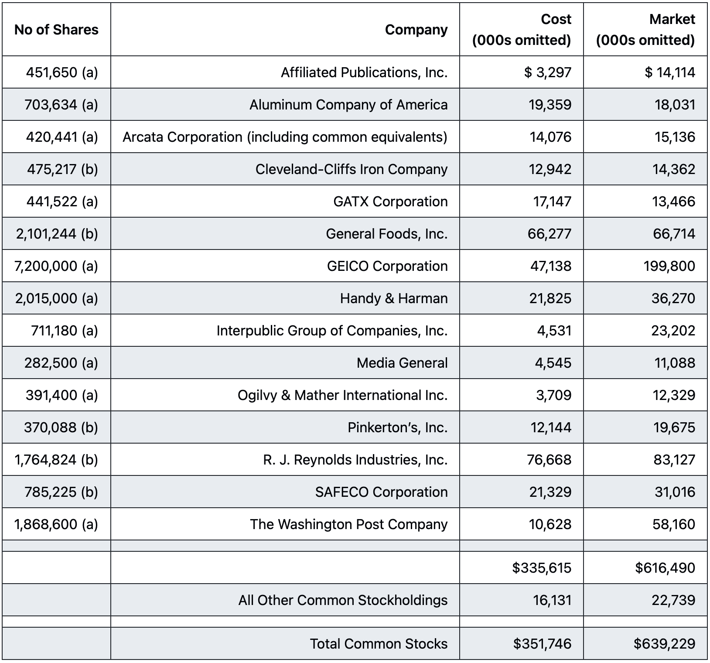Click Washington Post market value 58,160

(645, 524)
